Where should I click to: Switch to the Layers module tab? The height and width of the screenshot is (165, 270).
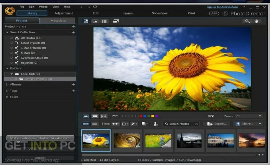pyautogui.click(x=127, y=13)
